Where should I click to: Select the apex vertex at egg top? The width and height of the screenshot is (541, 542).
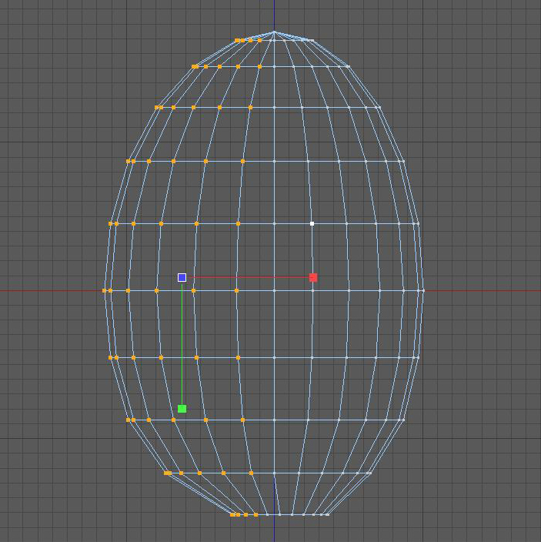coord(274,32)
